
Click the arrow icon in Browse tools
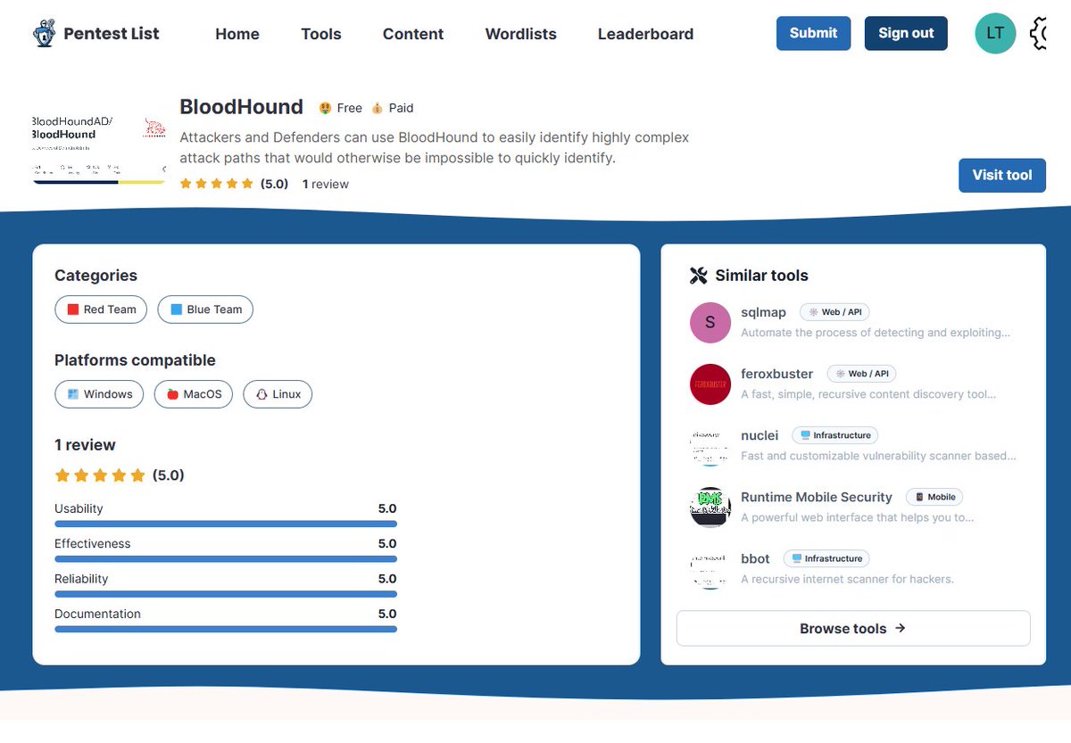901,628
